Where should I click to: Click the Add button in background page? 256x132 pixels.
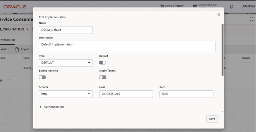click(x=4, y=49)
